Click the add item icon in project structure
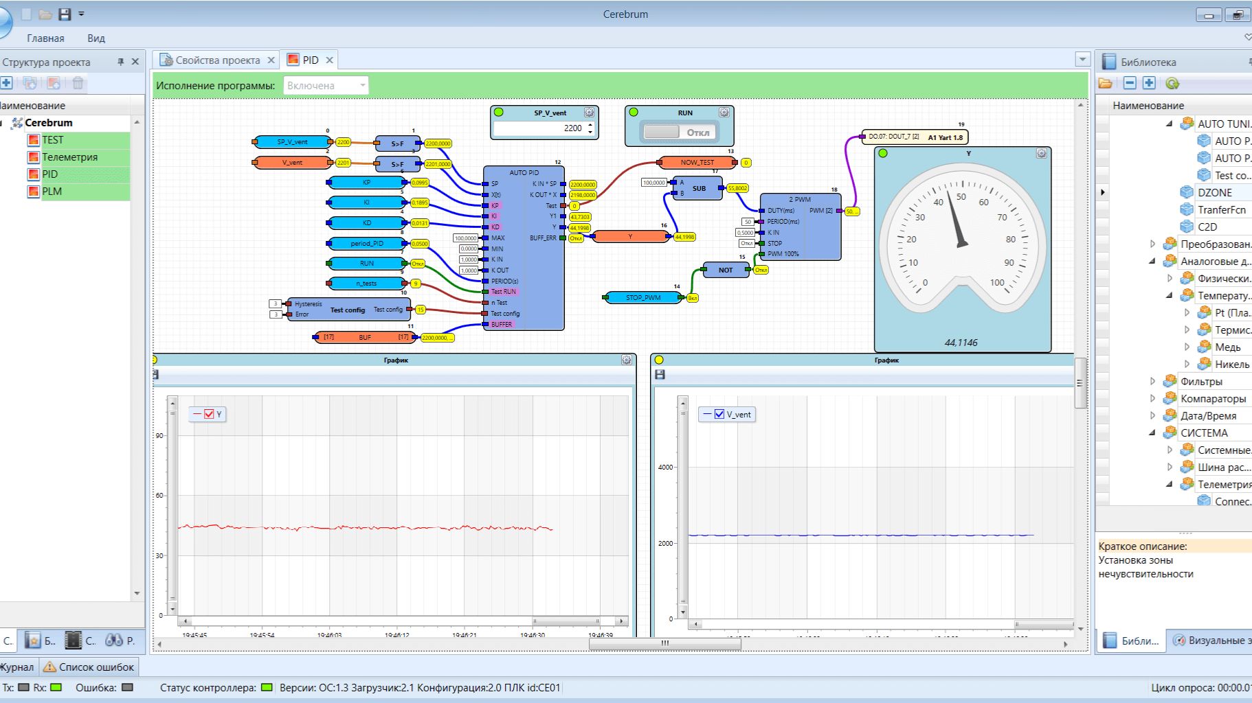Image resolution: width=1252 pixels, height=703 pixels. tap(6, 83)
